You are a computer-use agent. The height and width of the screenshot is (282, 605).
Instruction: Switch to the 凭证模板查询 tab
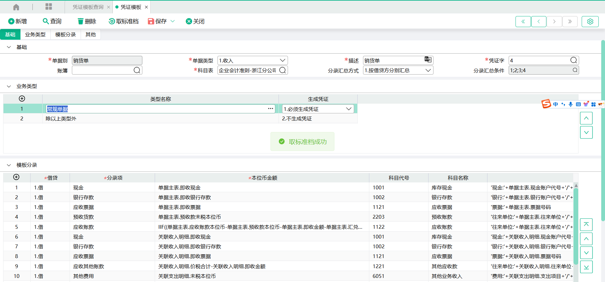tap(88, 7)
